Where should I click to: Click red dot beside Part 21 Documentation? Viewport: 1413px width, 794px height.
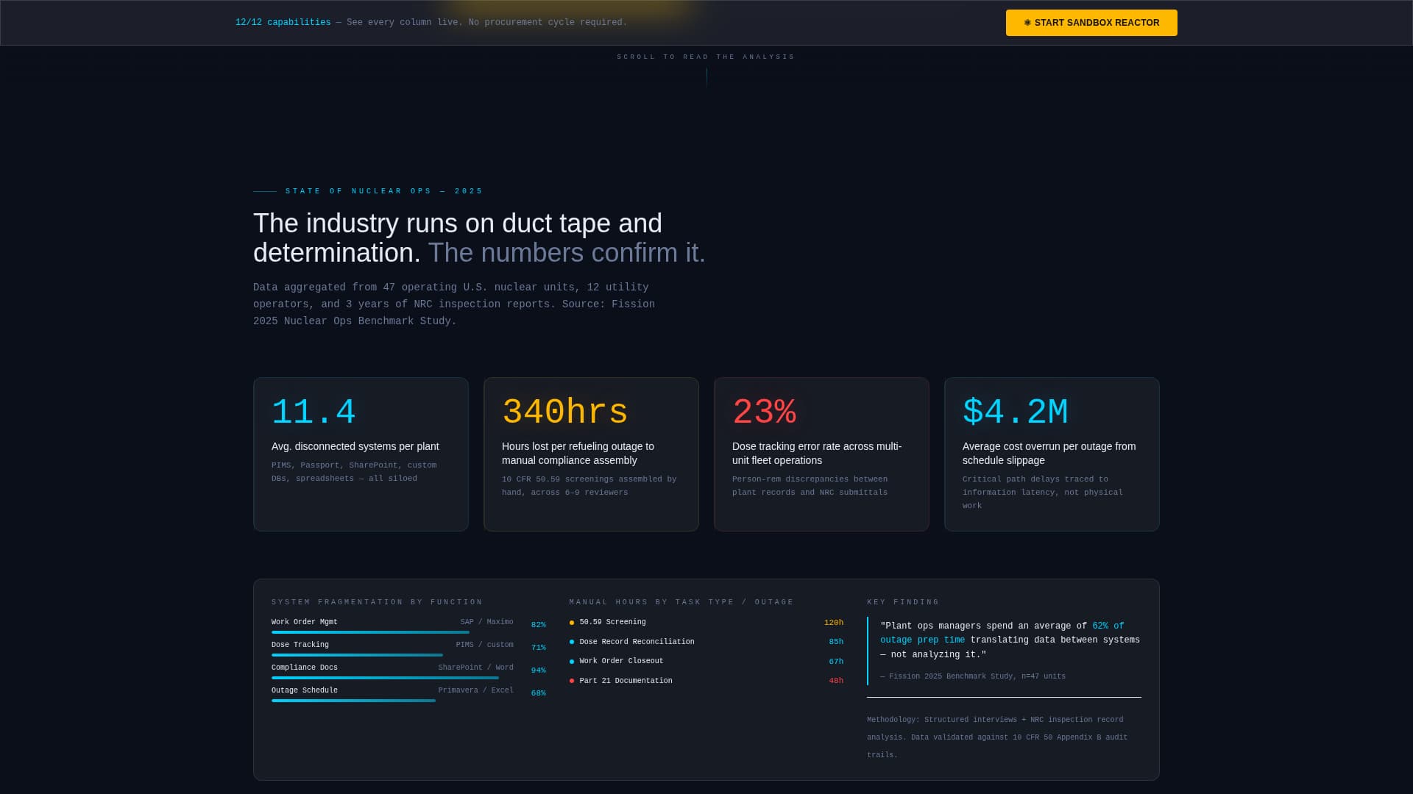coord(572,681)
